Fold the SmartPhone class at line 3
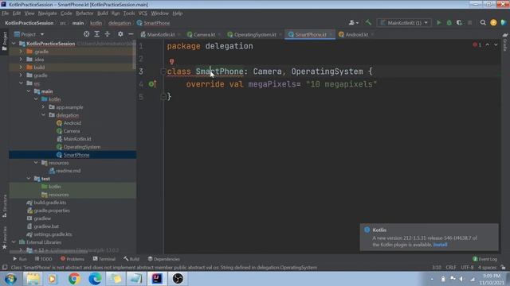Image resolution: width=510 pixels, height=286 pixels. [163, 71]
